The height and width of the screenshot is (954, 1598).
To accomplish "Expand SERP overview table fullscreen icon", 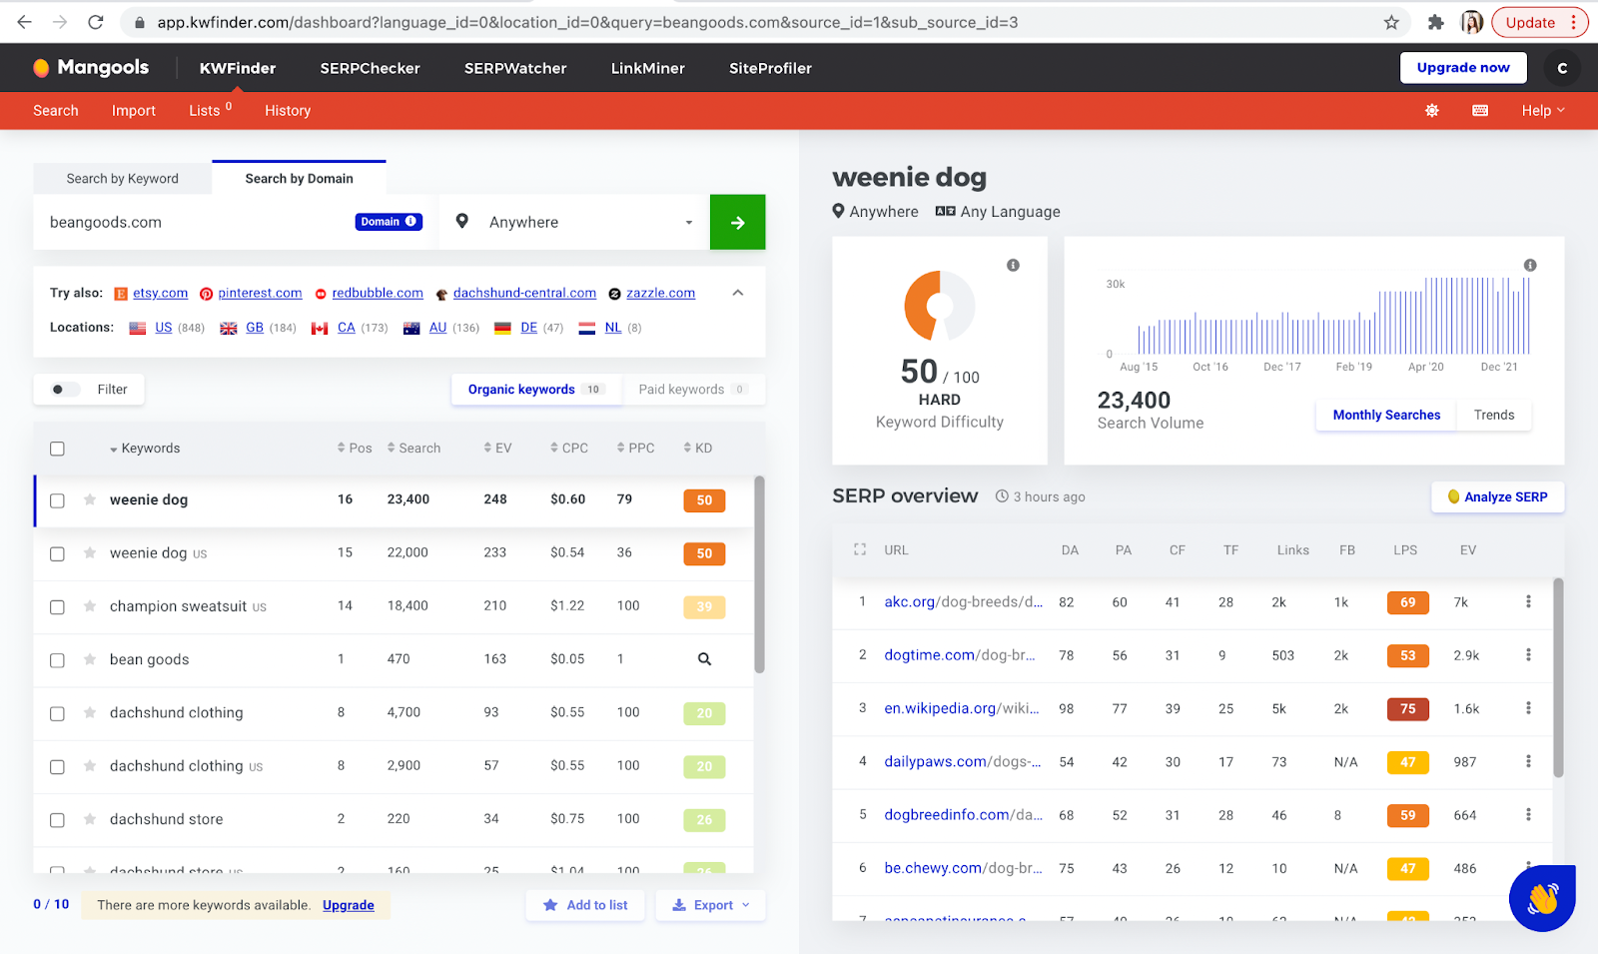I will click(860, 550).
